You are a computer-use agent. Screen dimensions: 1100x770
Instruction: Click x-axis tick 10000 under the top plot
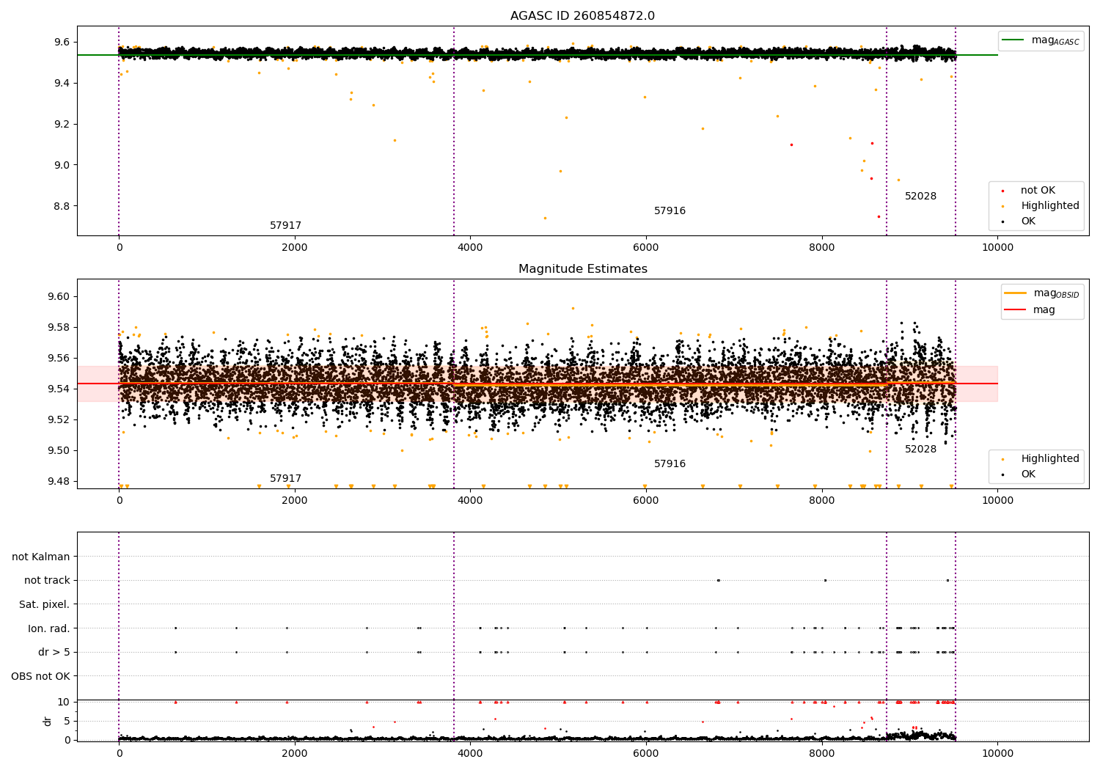click(x=998, y=248)
